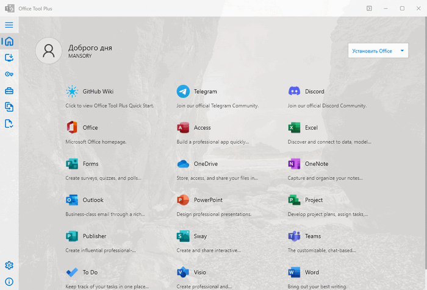The height and width of the screenshot is (290, 427).
Task: Open the About info icon
Action: 9,282
